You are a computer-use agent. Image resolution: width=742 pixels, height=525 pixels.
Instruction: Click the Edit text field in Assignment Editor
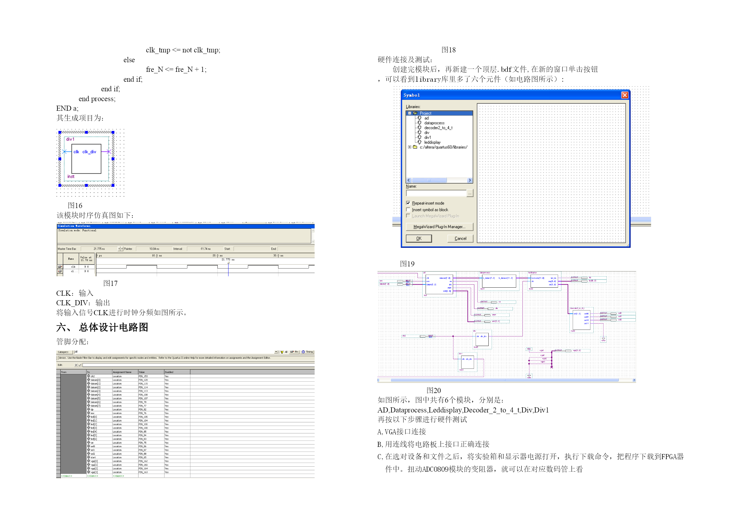(x=198, y=365)
